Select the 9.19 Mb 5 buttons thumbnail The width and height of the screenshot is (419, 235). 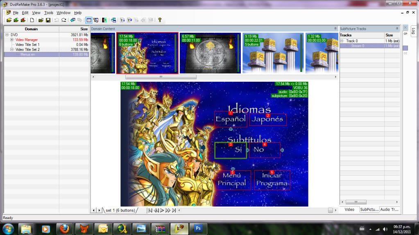pyautogui.click(x=273, y=53)
